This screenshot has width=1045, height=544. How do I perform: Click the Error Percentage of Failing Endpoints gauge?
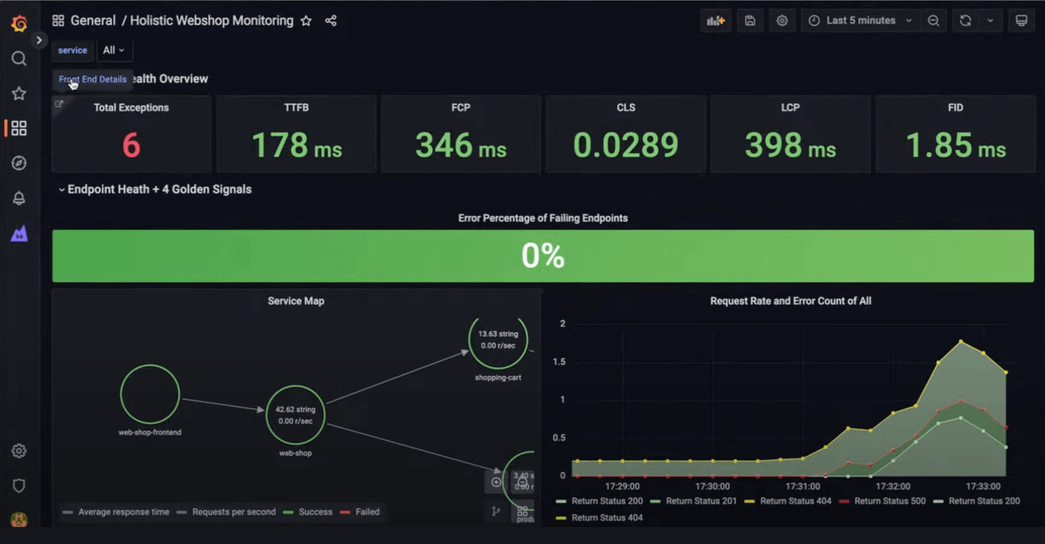(542, 255)
